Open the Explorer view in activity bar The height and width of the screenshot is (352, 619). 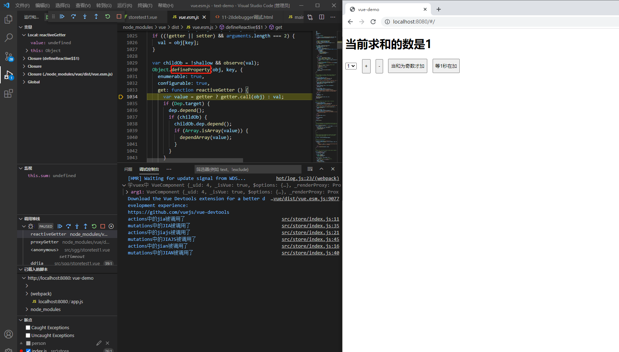click(x=9, y=19)
